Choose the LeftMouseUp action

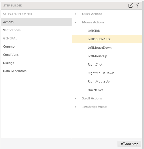(107, 56)
